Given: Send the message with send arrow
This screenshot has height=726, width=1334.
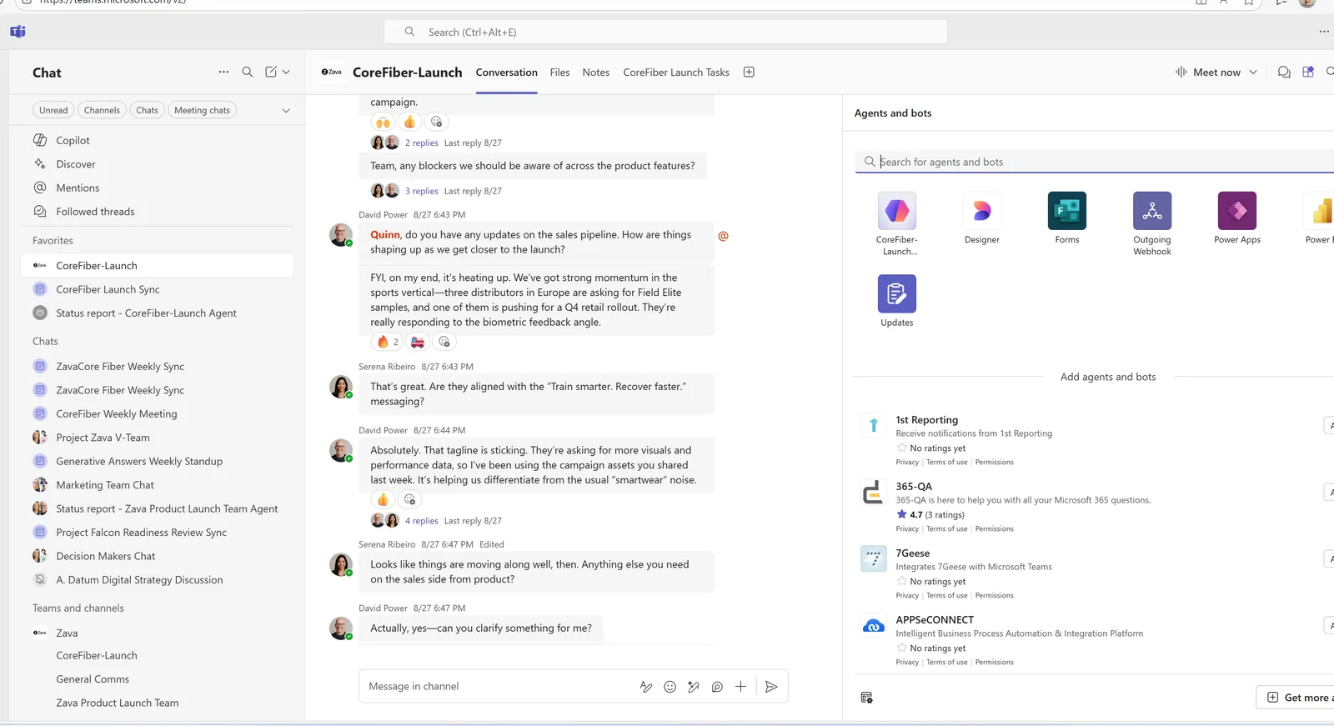Looking at the screenshot, I should tap(771, 687).
